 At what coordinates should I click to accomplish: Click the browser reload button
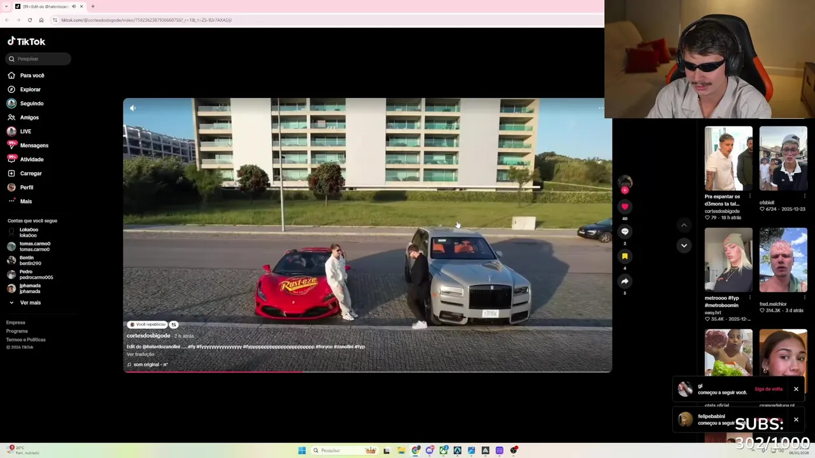(29, 20)
